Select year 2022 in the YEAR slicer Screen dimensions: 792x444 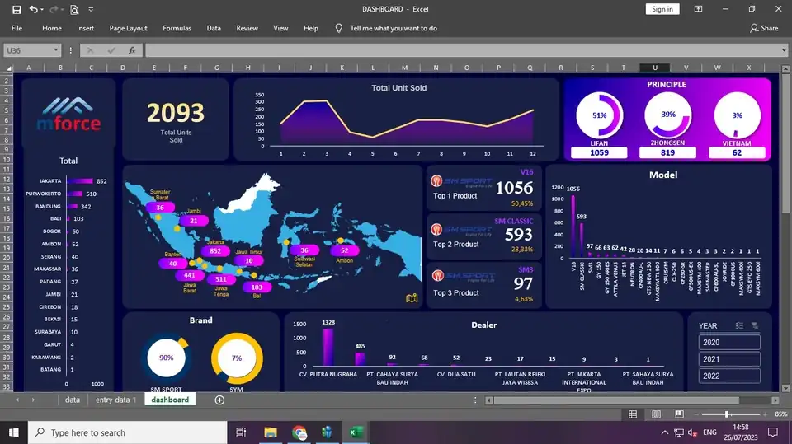click(729, 376)
